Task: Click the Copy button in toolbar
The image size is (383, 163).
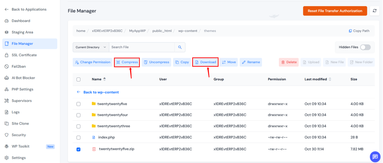Action: [x=182, y=62]
